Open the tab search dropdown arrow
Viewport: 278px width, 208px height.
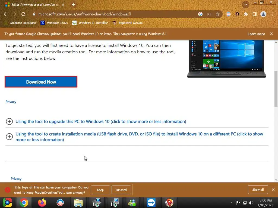[x=245, y=5]
